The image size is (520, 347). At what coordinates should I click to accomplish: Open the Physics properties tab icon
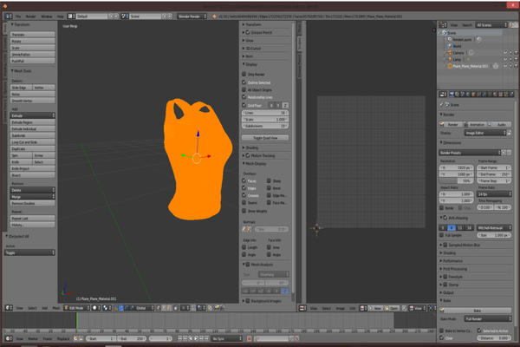511,95
